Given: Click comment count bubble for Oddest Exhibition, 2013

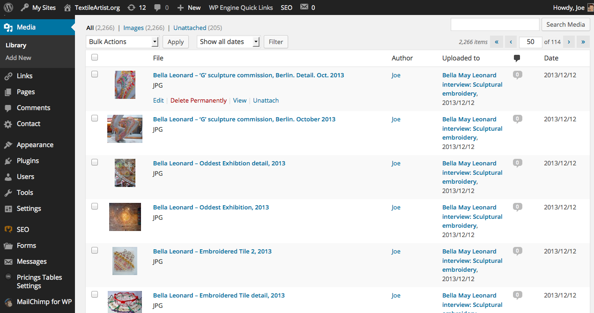Looking at the screenshot, I should tap(517, 207).
